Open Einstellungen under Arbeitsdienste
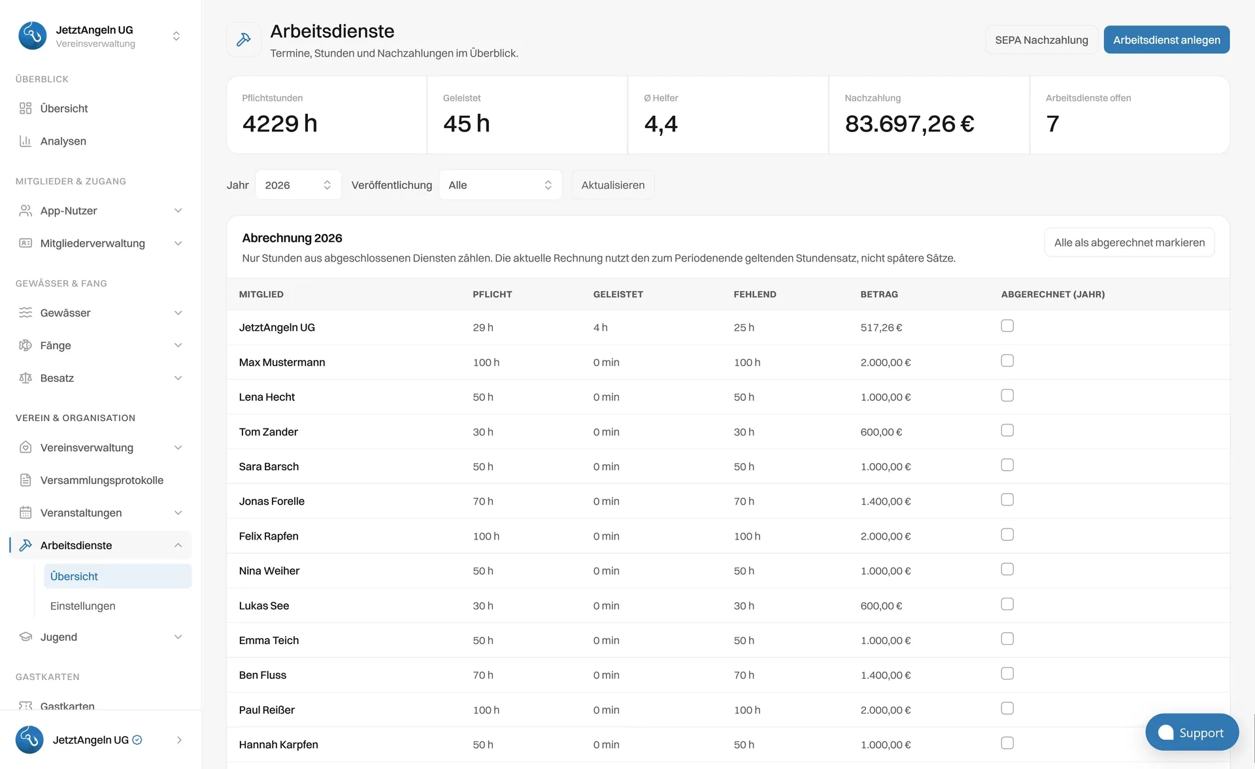 (x=83, y=606)
